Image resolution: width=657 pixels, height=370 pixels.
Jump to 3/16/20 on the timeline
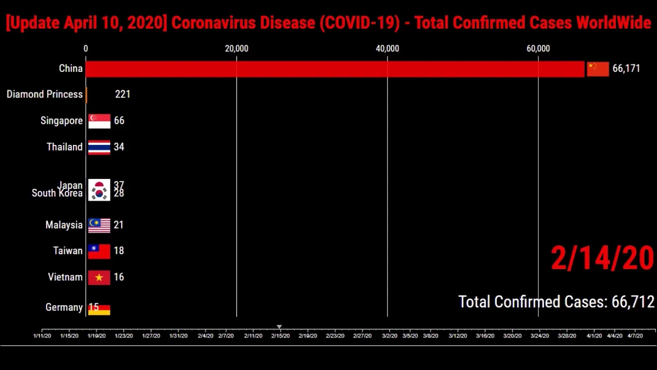click(485, 336)
